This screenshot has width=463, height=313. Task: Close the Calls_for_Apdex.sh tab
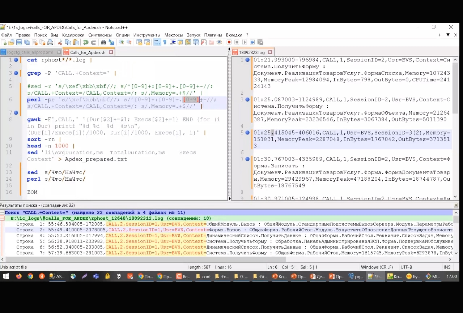tap(111, 52)
